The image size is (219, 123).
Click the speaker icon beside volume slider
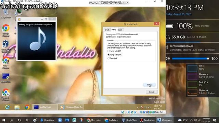point(168,58)
